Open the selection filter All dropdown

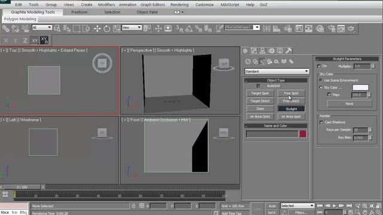[x=42, y=27]
